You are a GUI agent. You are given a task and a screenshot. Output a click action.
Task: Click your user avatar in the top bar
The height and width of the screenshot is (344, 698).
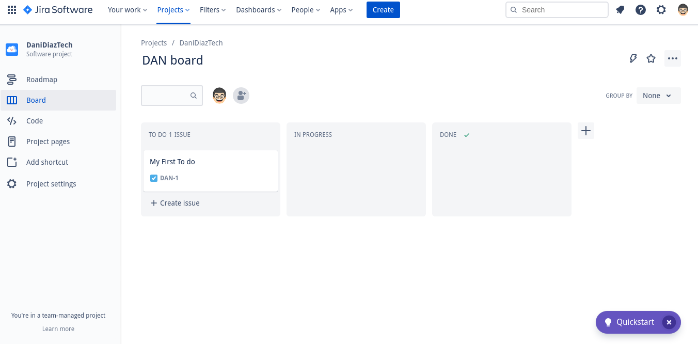point(683,9)
